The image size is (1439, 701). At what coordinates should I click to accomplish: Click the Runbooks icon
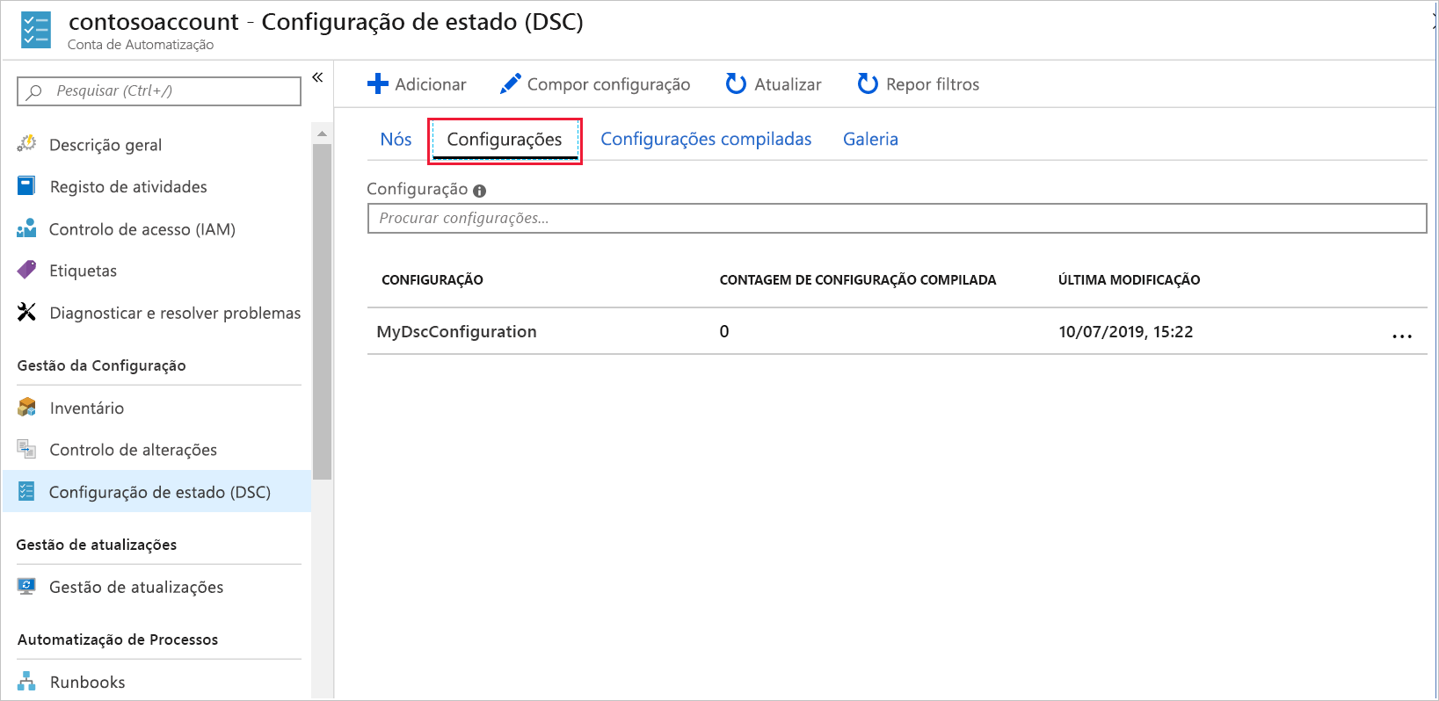(x=26, y=681)
